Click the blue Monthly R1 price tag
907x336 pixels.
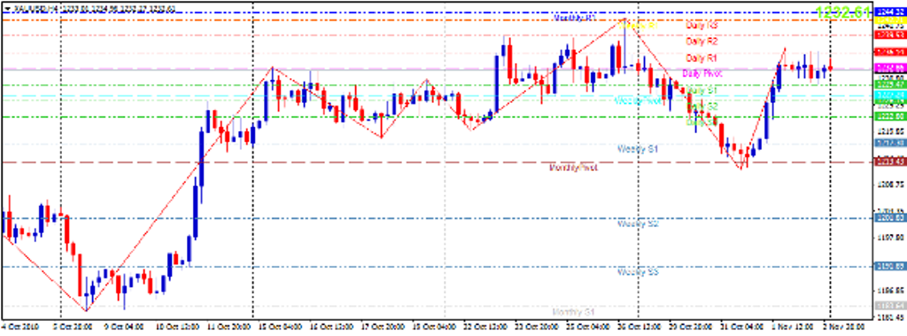coord(890,12)
